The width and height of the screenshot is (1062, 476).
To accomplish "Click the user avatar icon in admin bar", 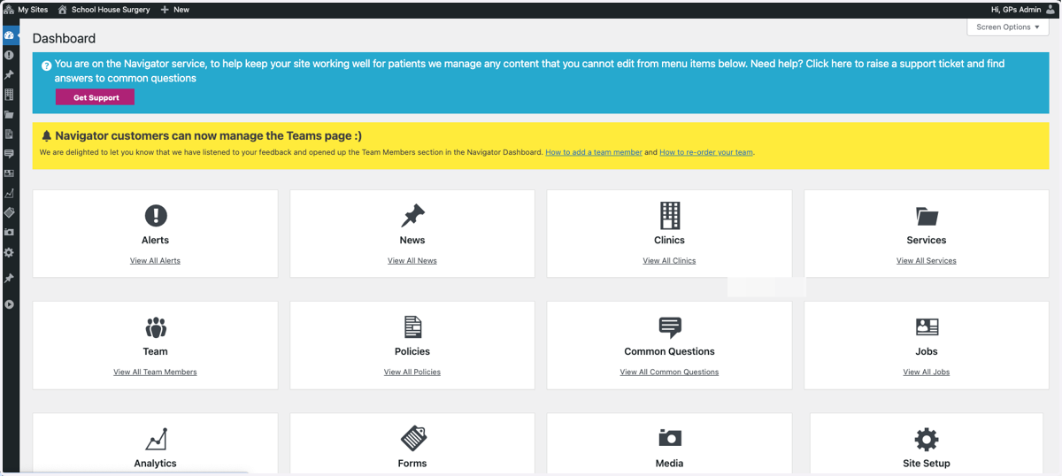I will (1050, 9).
